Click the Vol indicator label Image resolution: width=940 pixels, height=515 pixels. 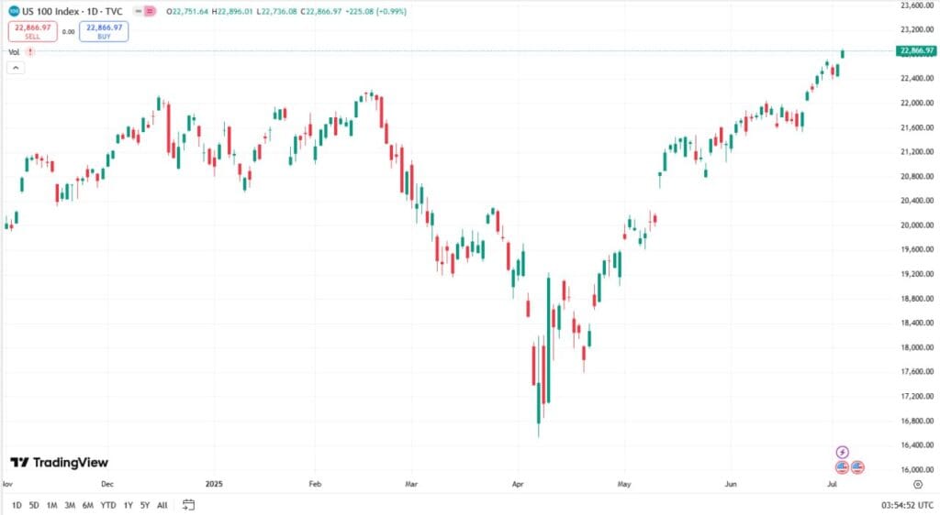(x=14, y=52)
